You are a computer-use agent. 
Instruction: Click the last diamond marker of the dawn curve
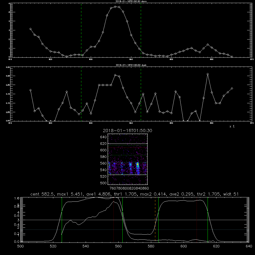click(232, 57)
